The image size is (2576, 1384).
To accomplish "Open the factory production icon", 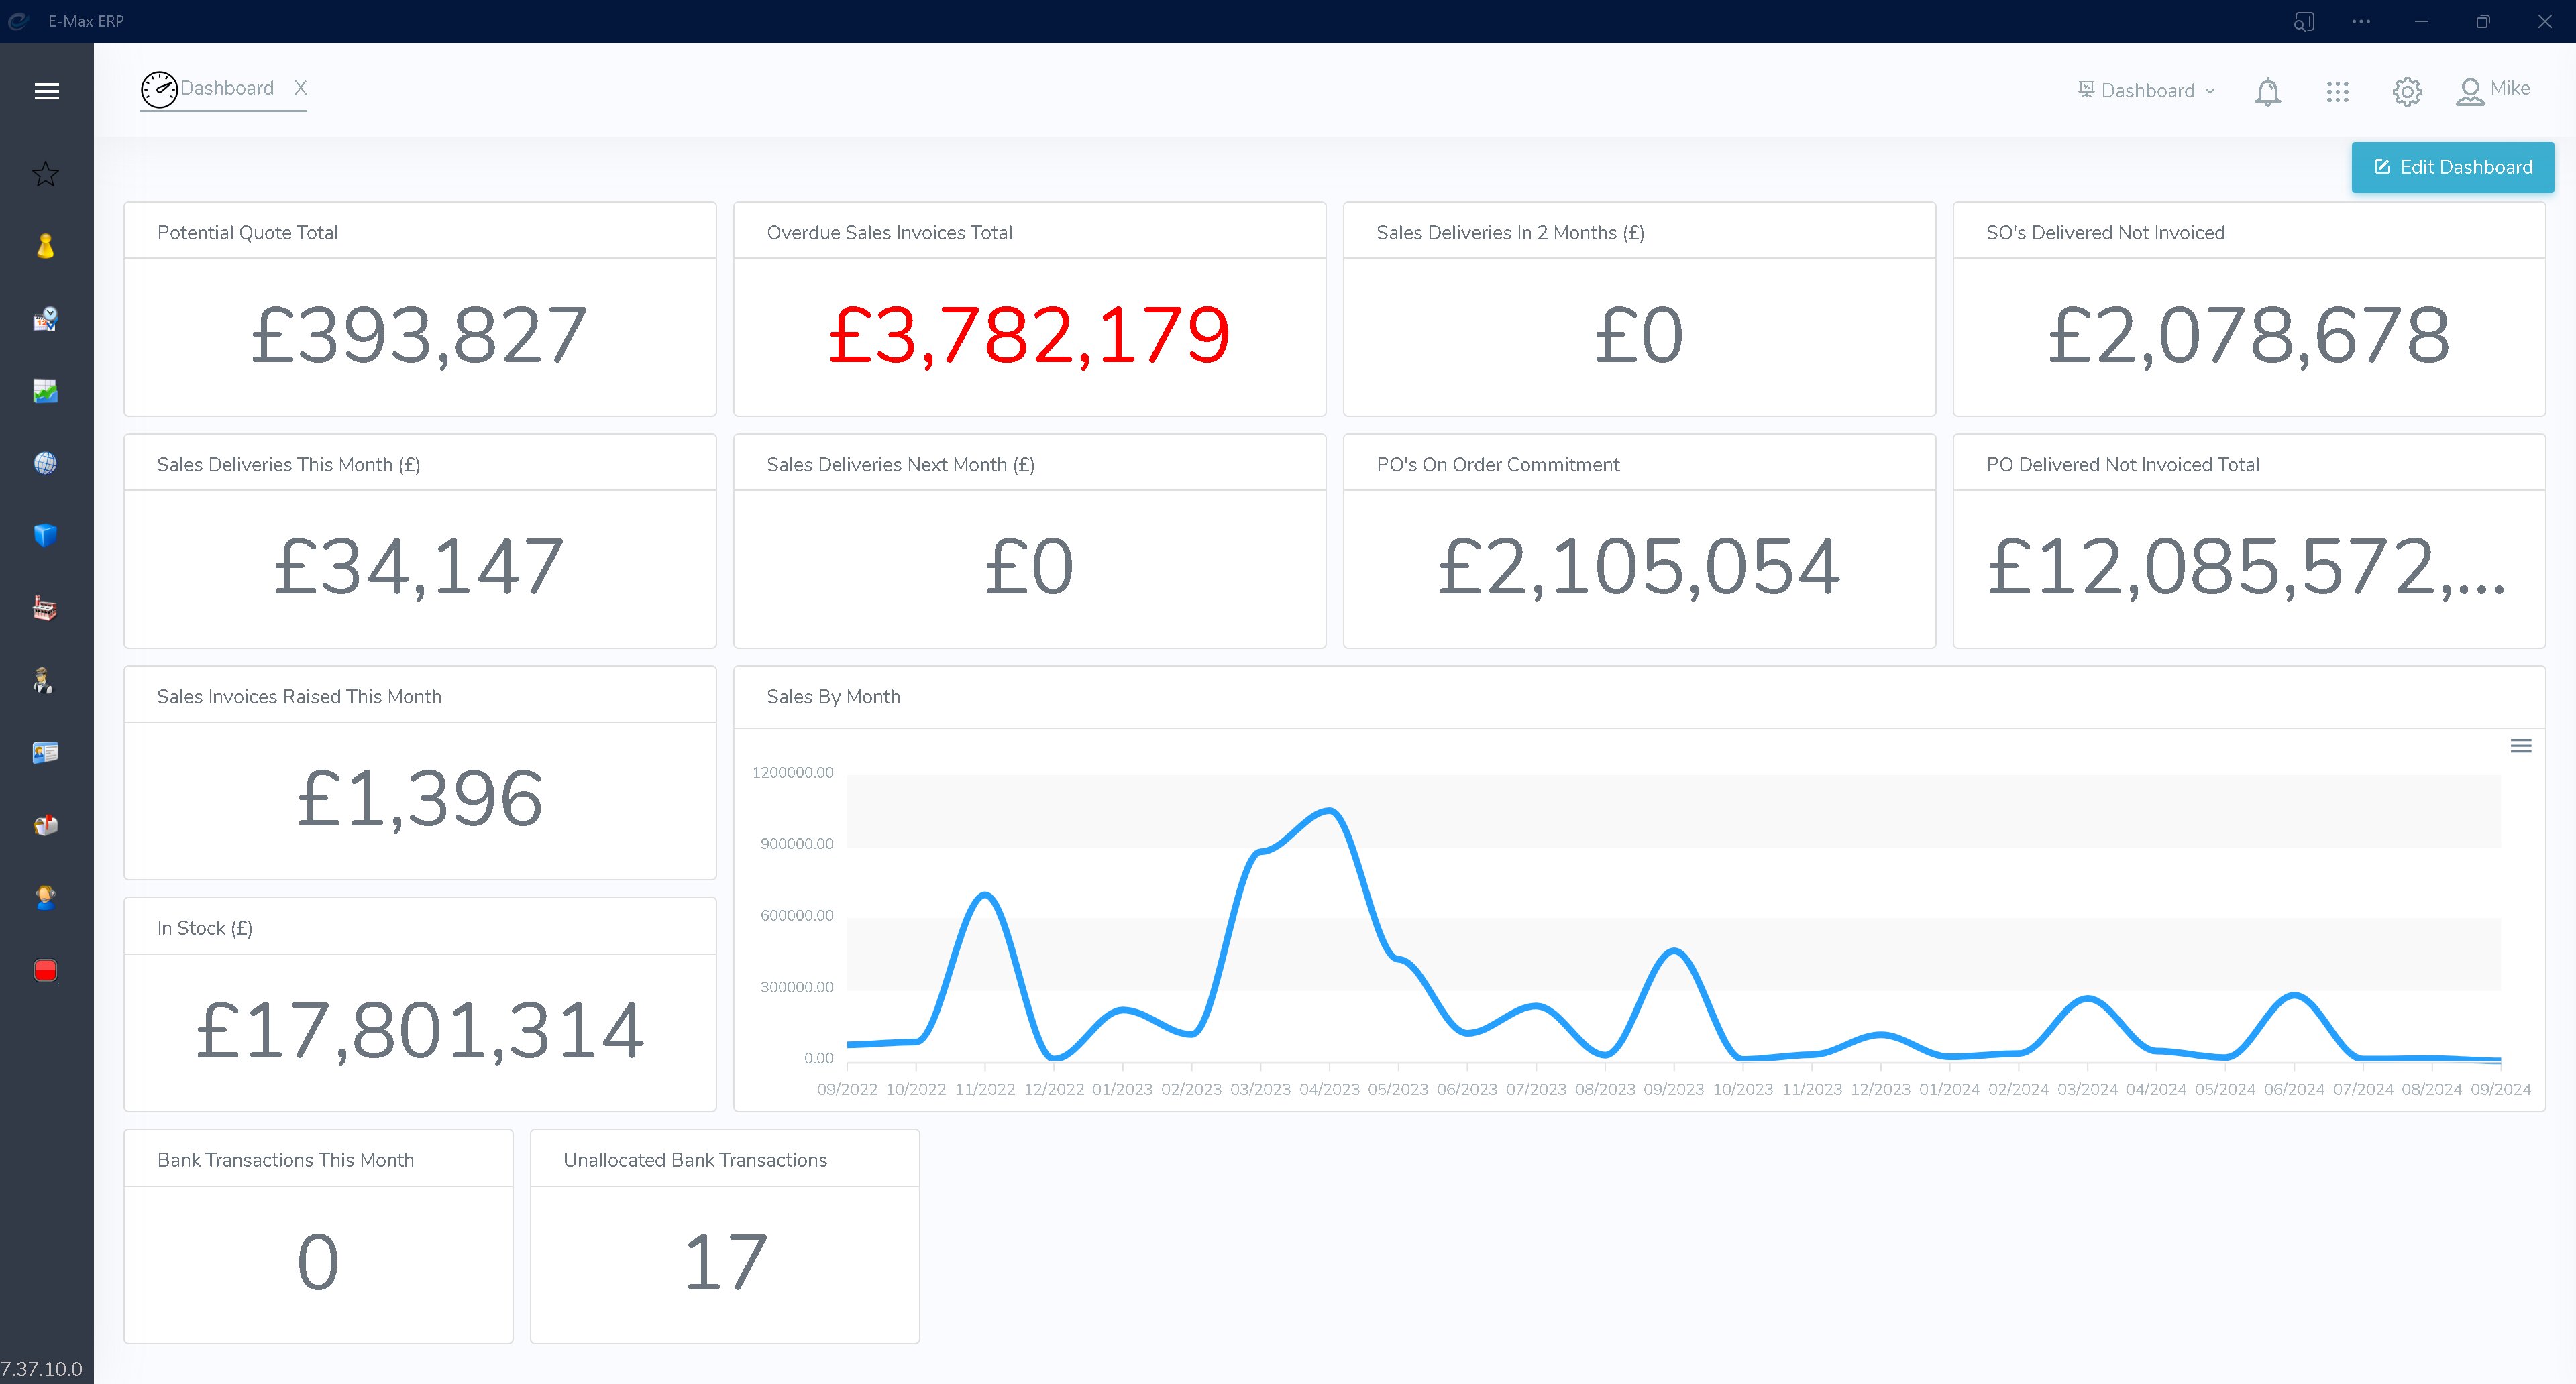I will (45, 609).
